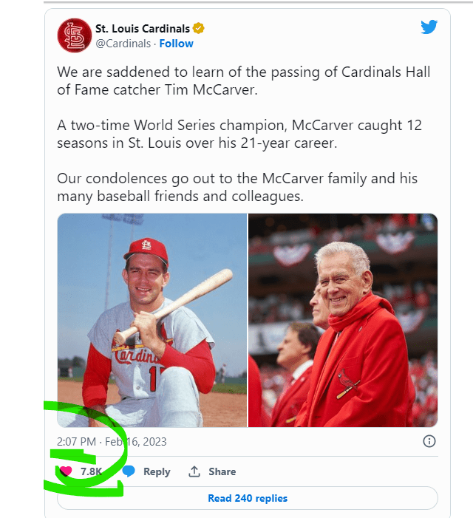Like the tweet with the heart icon

[x=66, y=471]
